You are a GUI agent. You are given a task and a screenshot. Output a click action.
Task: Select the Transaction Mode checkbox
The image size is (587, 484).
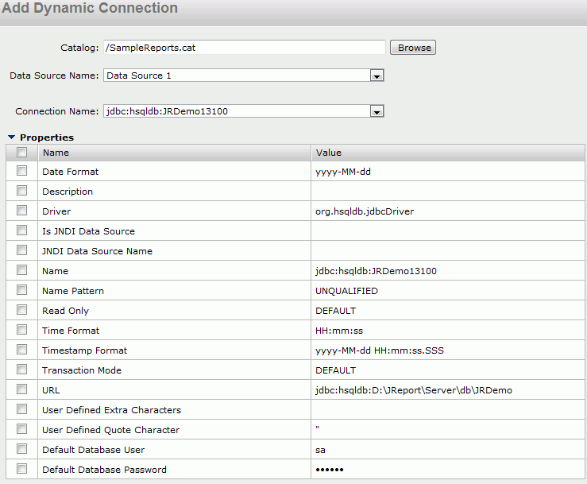[x=21, y=370]
